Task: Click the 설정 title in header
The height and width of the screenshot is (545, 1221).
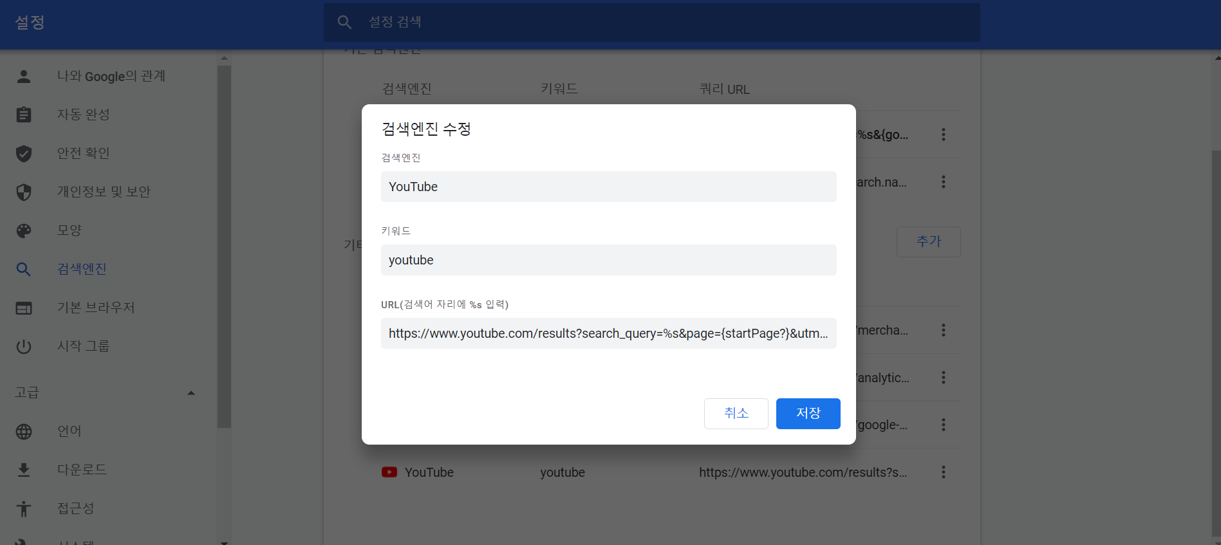Action: [30, 23]
